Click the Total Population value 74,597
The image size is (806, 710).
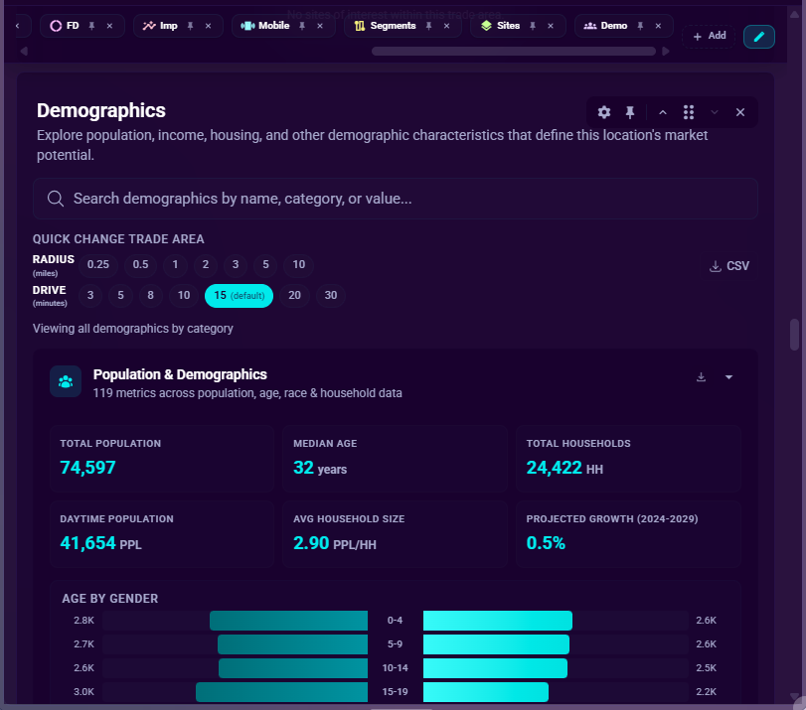(87, 468)
